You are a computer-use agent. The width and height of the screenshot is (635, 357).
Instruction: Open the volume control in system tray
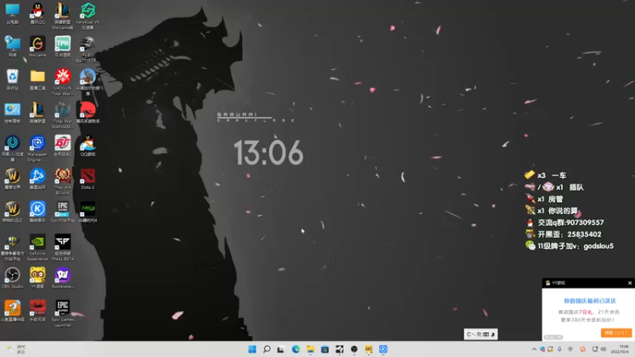[603, 349]
